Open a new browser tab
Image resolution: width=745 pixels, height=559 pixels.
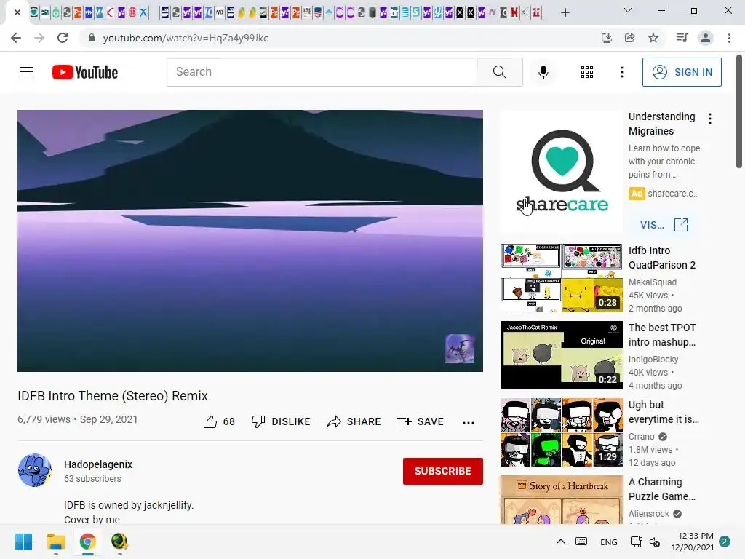[565, 12]
